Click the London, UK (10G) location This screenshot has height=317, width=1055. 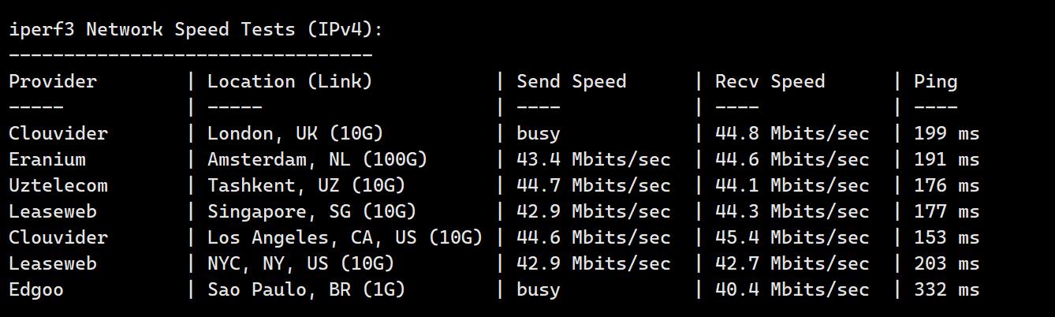tap(296, 134)
